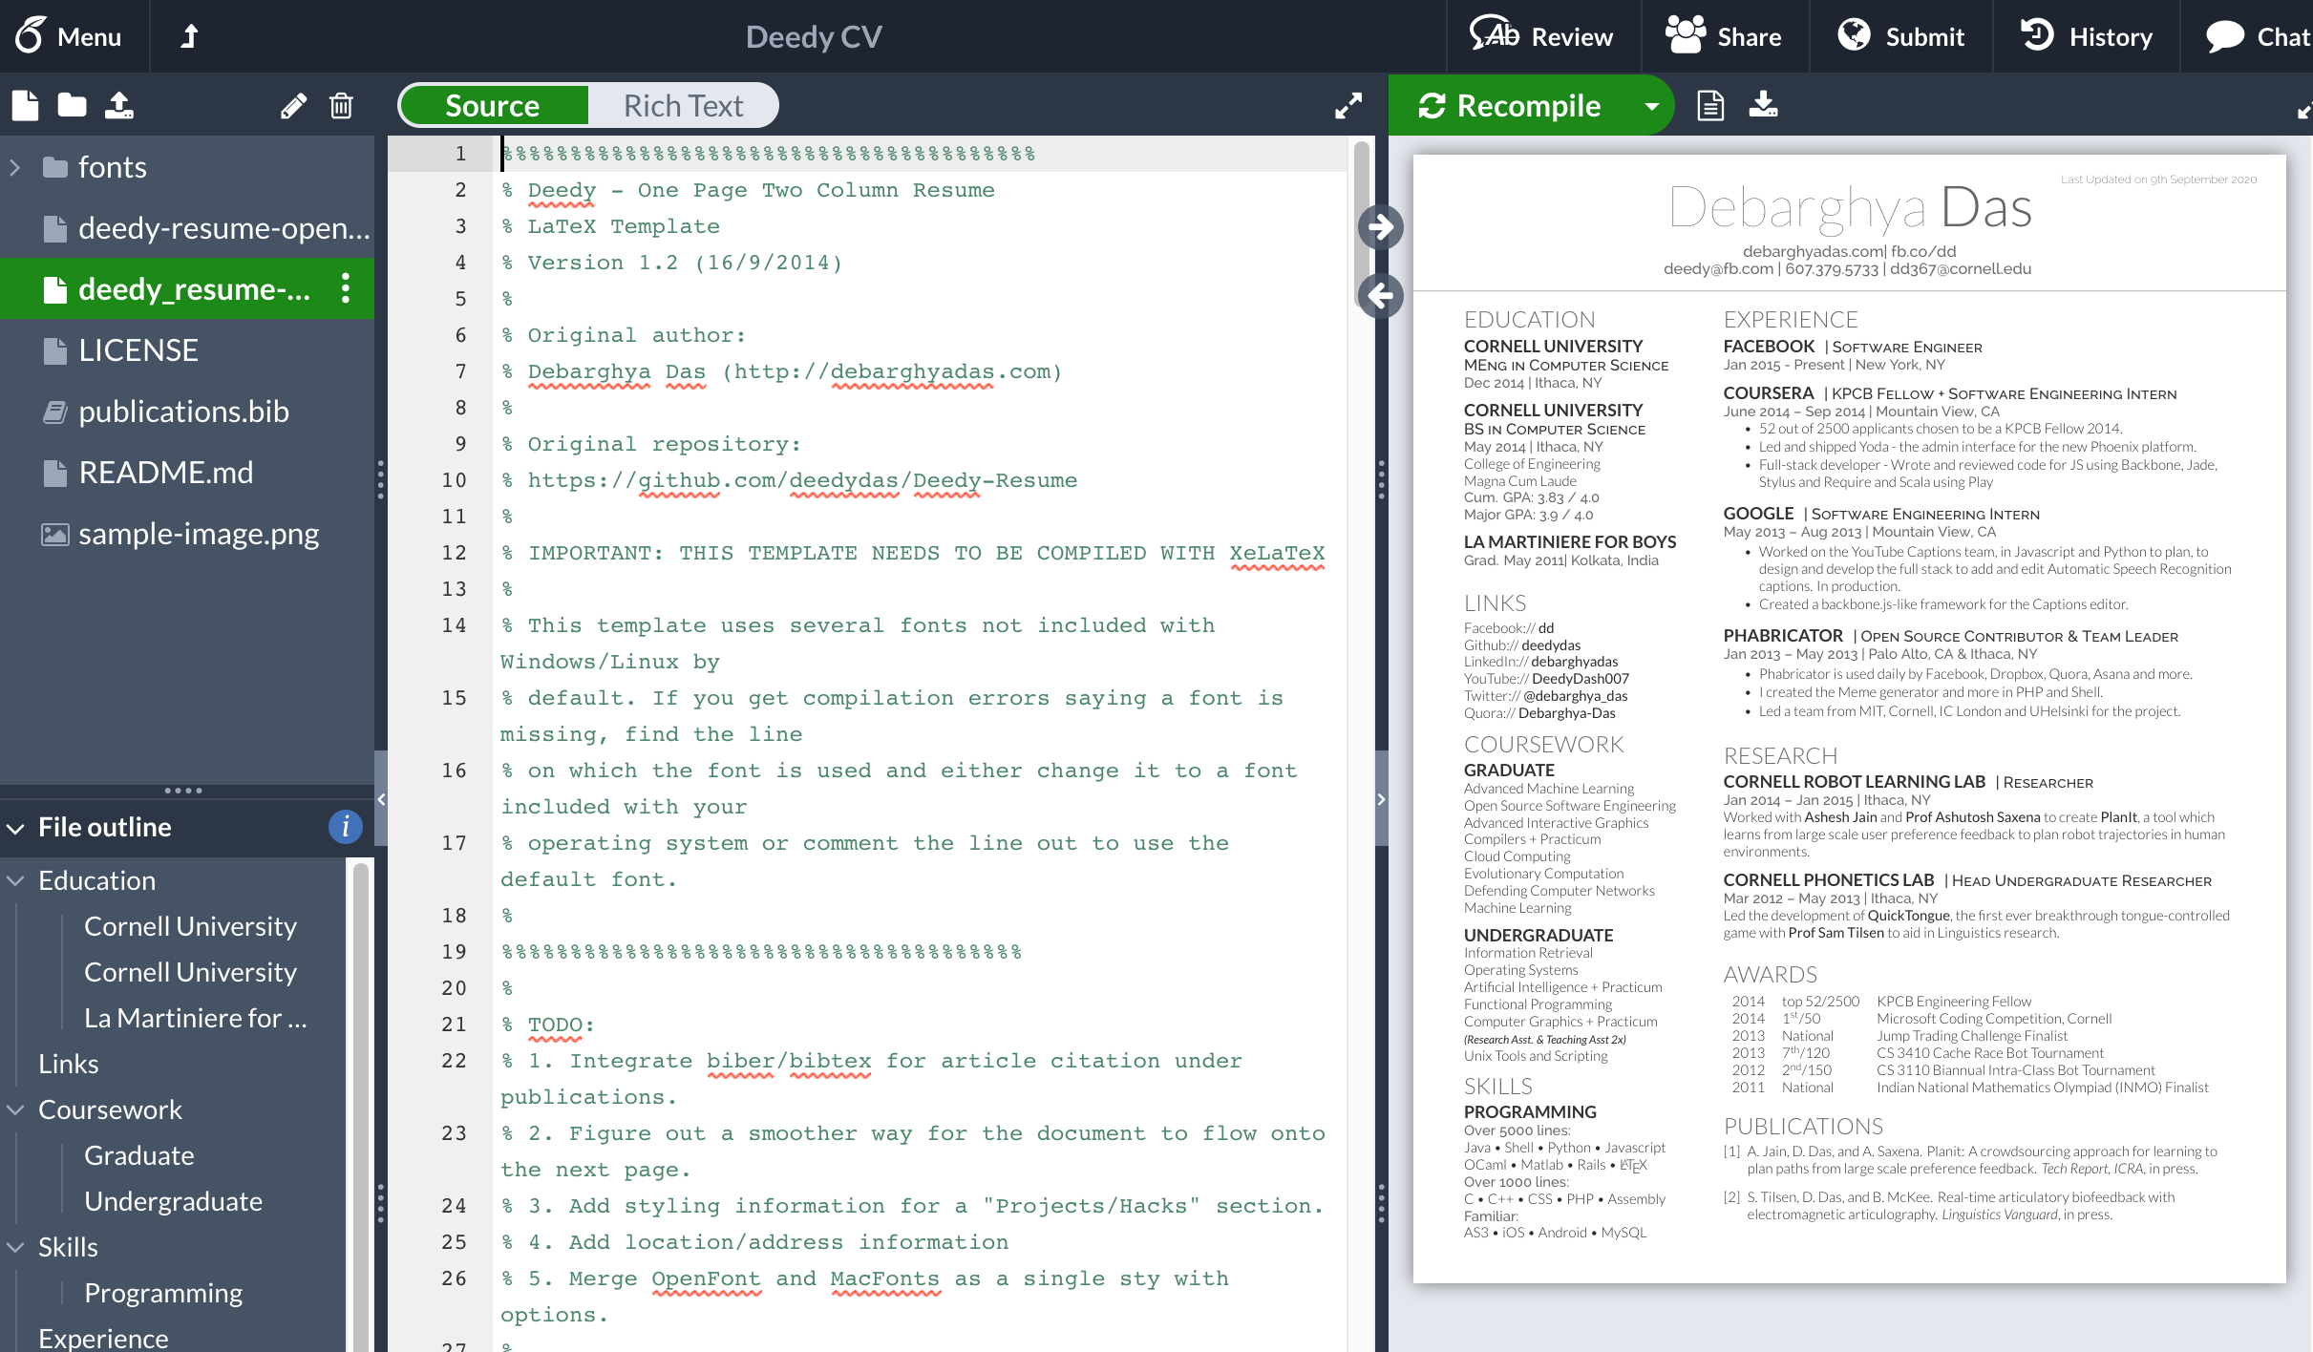Open the History panel

click(x=2087, y=36)
